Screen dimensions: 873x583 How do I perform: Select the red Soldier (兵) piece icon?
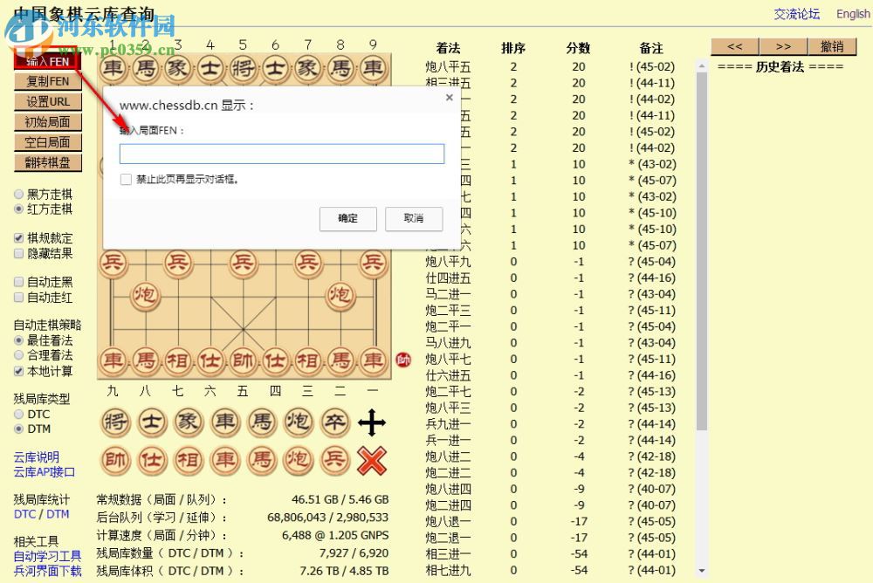point(335,461)
